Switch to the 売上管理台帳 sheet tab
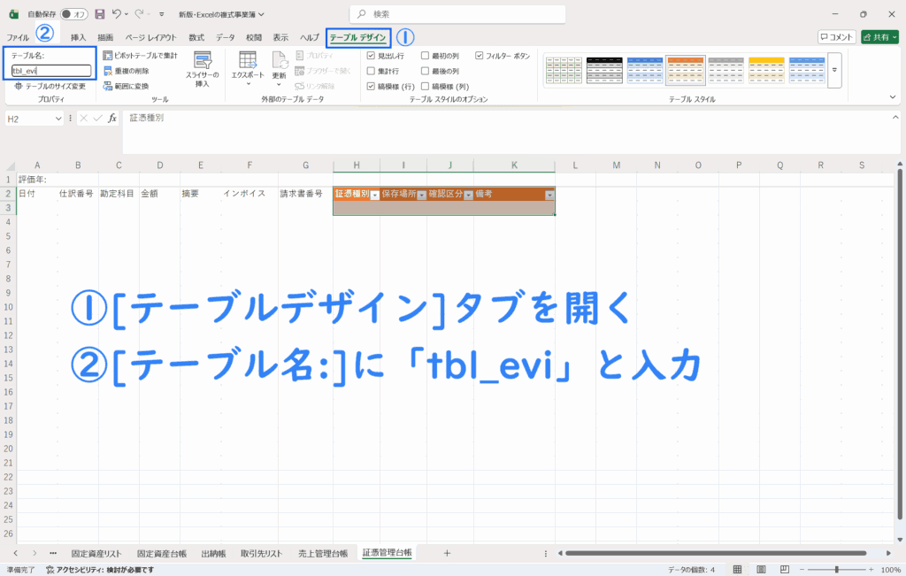 click(323, 553)
